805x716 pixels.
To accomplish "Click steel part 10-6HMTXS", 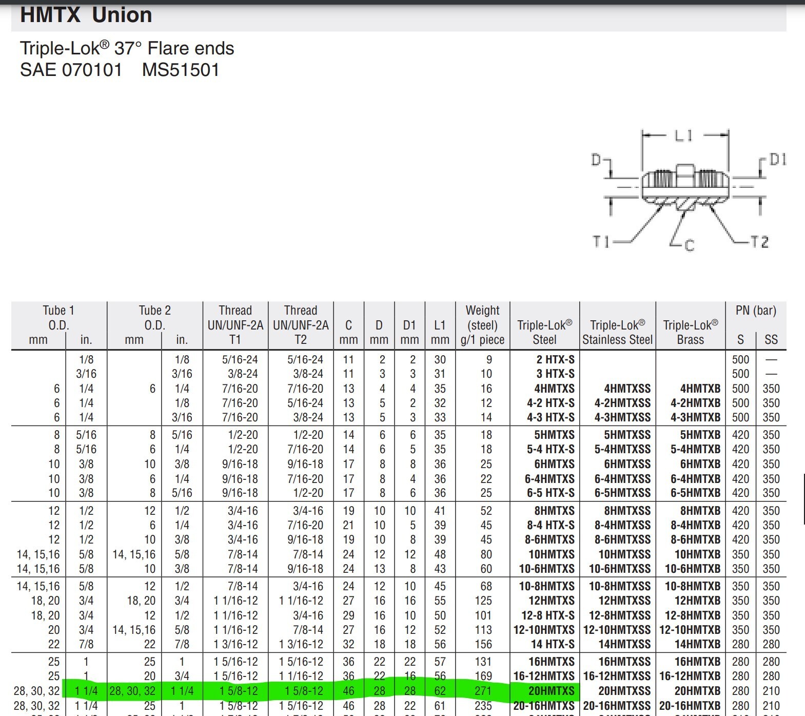I will [x=547, y=569].
